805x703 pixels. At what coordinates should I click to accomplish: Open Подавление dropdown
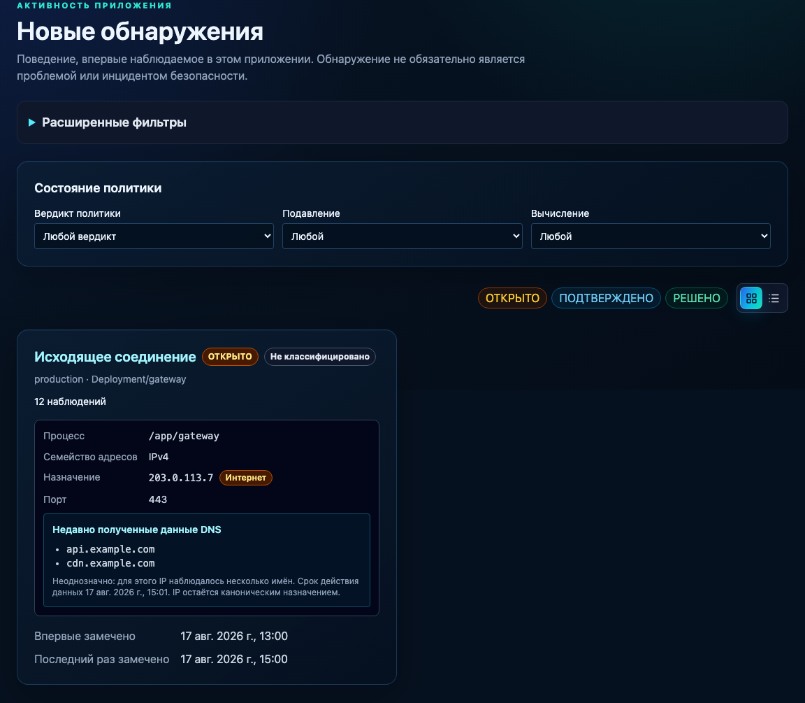pos(402,236)
